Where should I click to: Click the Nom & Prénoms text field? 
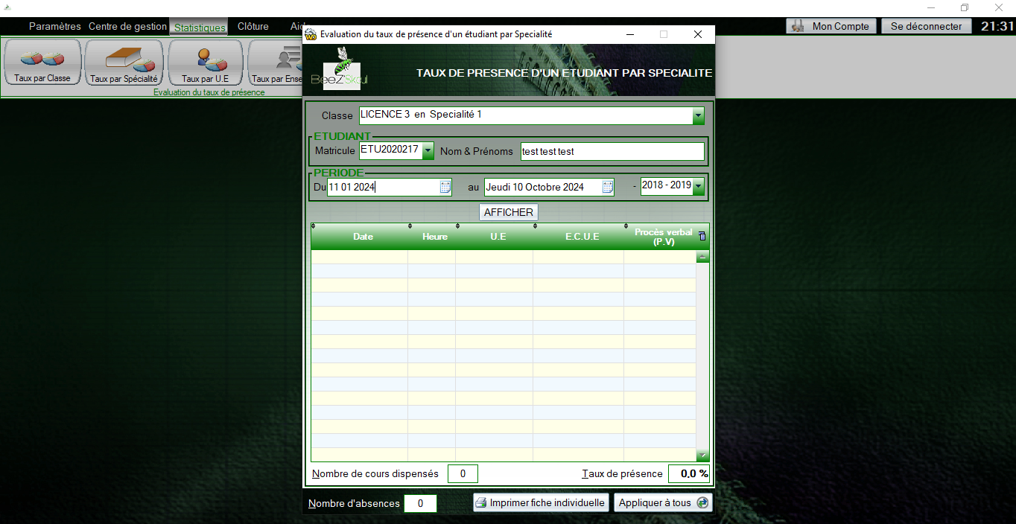(612, 151)
